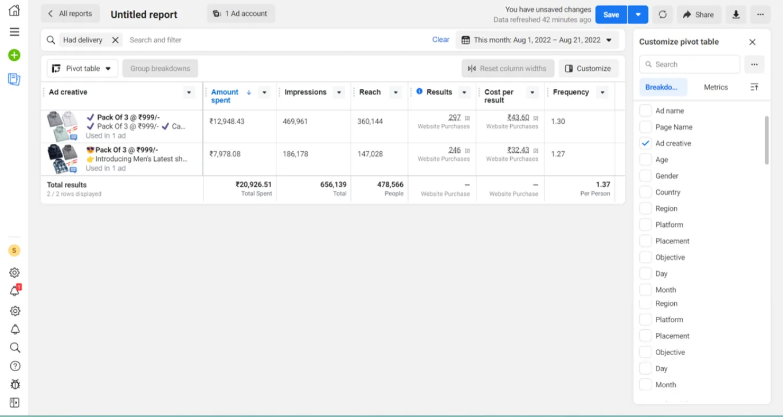Click footnote icon next to 246 results
The image size is (783, 417).
[x=467, y=151]
